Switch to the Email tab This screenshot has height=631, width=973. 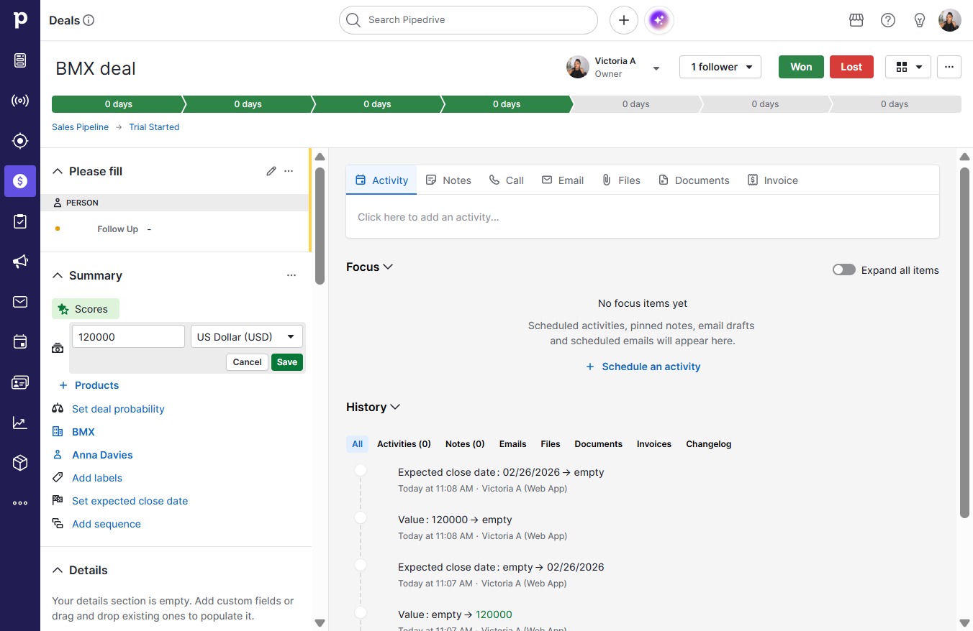[563, 180]
